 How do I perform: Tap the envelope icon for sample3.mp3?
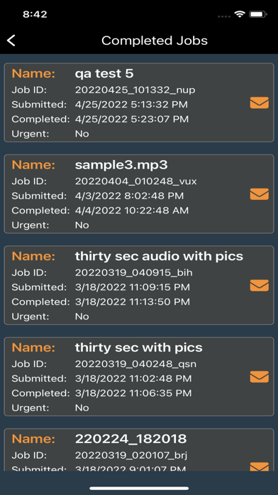pyautogui.click(x=259, y=194)
